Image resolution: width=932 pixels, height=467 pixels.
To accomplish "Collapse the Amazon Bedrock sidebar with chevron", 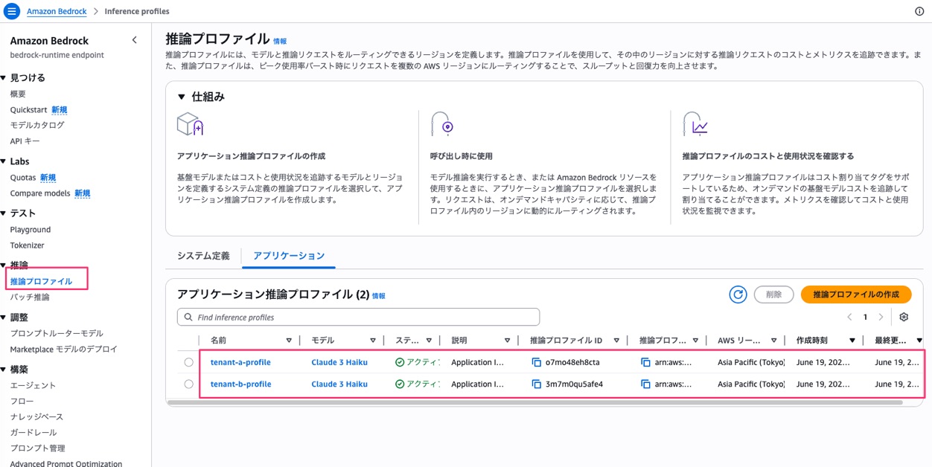I will [134, 40].
